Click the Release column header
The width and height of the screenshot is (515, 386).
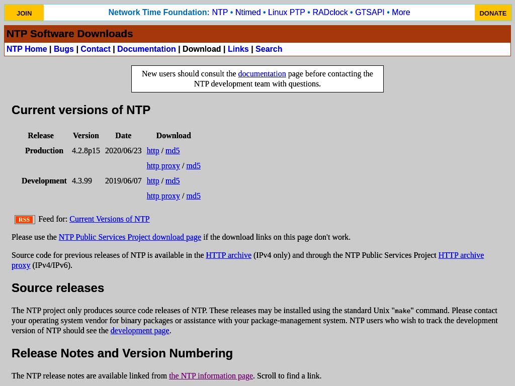click(x=41, y=136)
